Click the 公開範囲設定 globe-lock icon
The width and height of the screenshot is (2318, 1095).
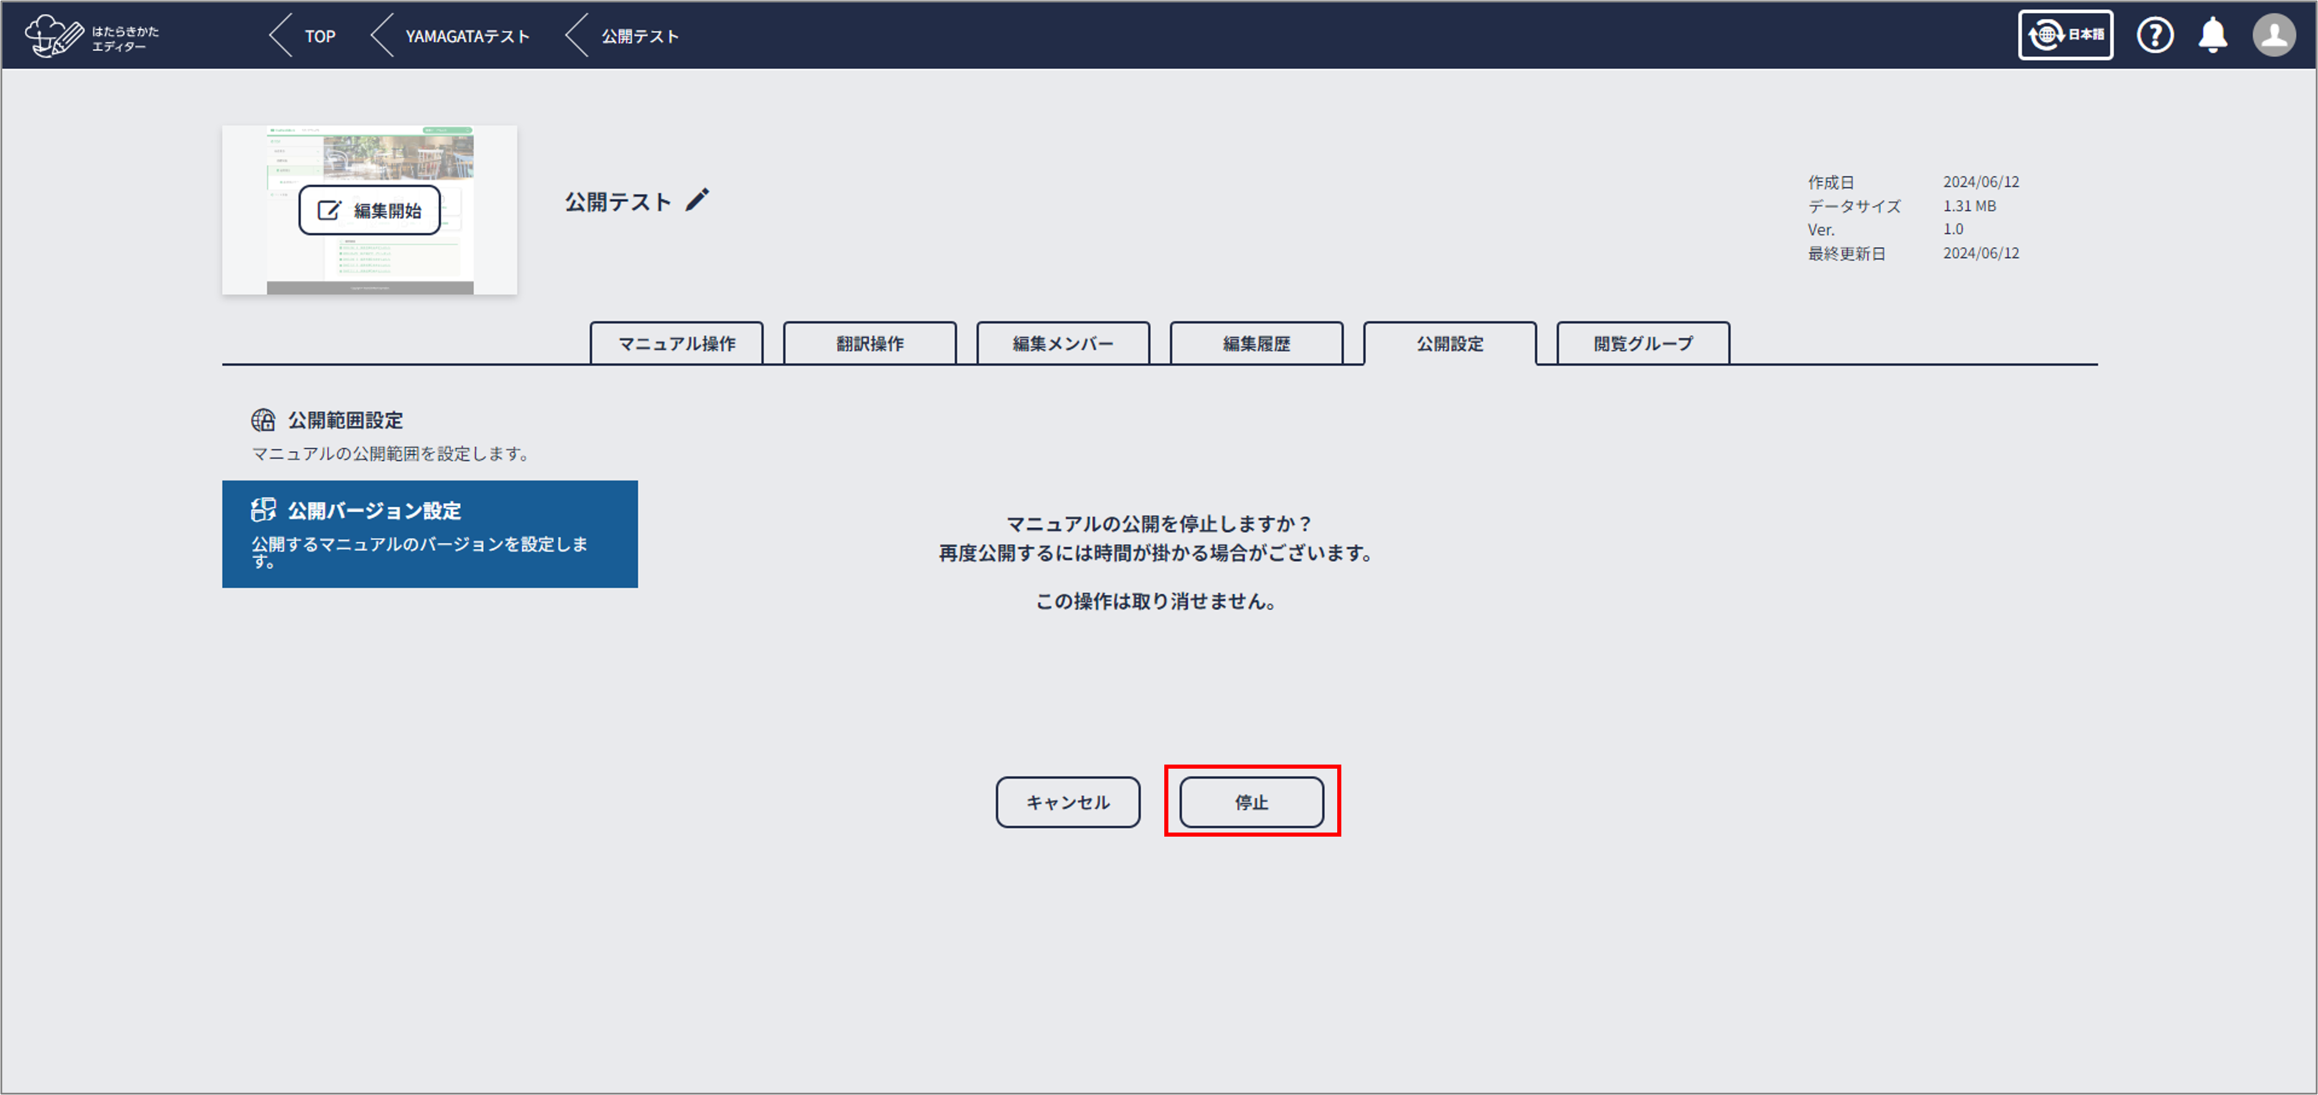(263, 420)
